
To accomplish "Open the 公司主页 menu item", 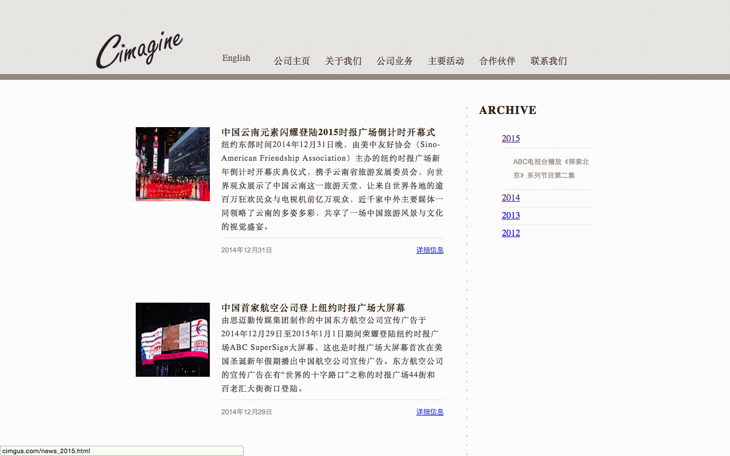I will click(x=292, y=61).
